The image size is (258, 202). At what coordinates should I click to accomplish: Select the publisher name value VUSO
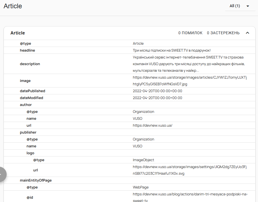pos(137,146)
